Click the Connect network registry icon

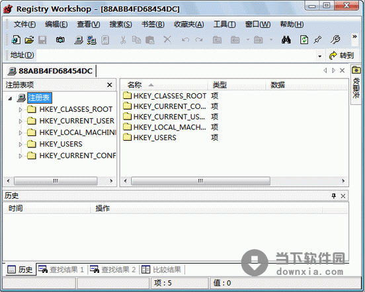[92, 40]
